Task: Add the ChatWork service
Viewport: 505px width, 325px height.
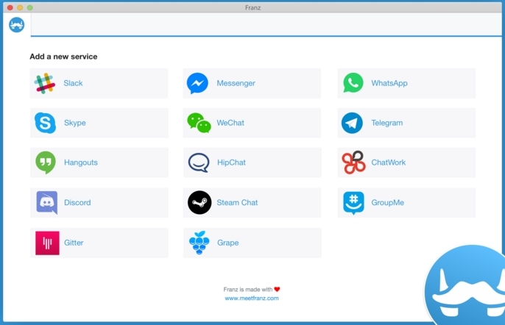Action: (406, 162)
